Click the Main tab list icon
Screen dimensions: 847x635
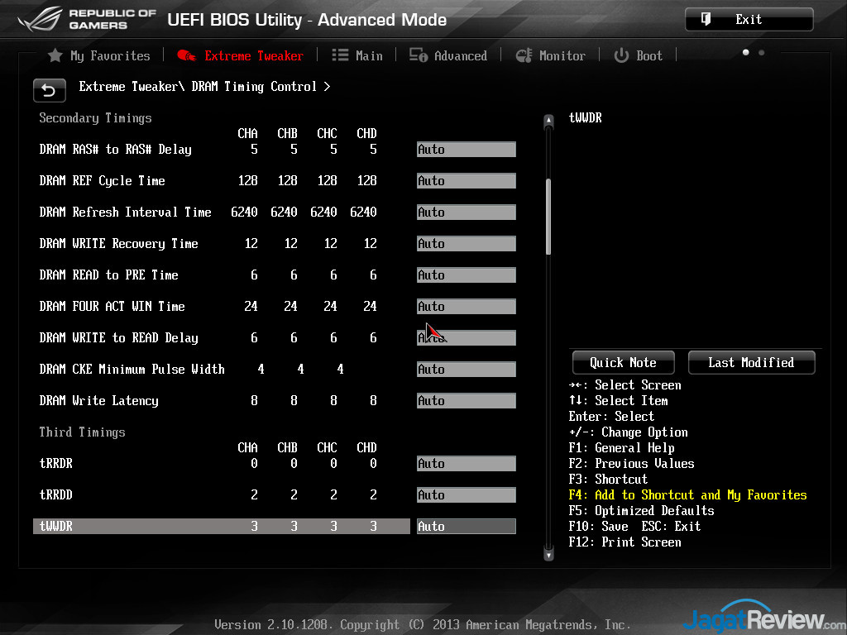340,55
